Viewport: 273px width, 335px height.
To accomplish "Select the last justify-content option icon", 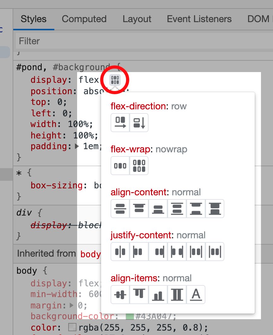I will coord(215,252).
